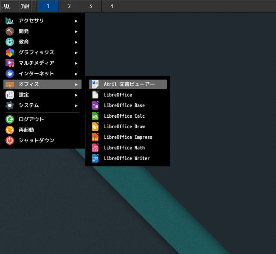Expand the インターネット submenu arrow
The height and width of the screenshot is (254, 276).
(x=76, y=74)
